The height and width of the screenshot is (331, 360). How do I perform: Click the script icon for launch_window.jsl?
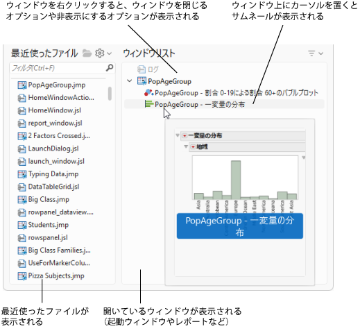(22, 162)
